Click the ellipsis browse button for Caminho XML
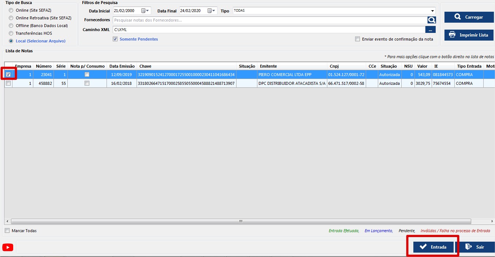495x257 pixels. pyautogui.click(x=430, y=30)
